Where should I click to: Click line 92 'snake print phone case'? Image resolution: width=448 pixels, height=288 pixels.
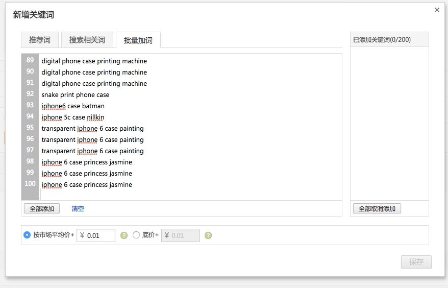pyautogui.click(x=76, y=95)
